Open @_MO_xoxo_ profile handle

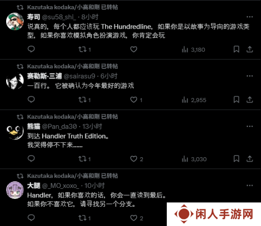click(60, 186)
